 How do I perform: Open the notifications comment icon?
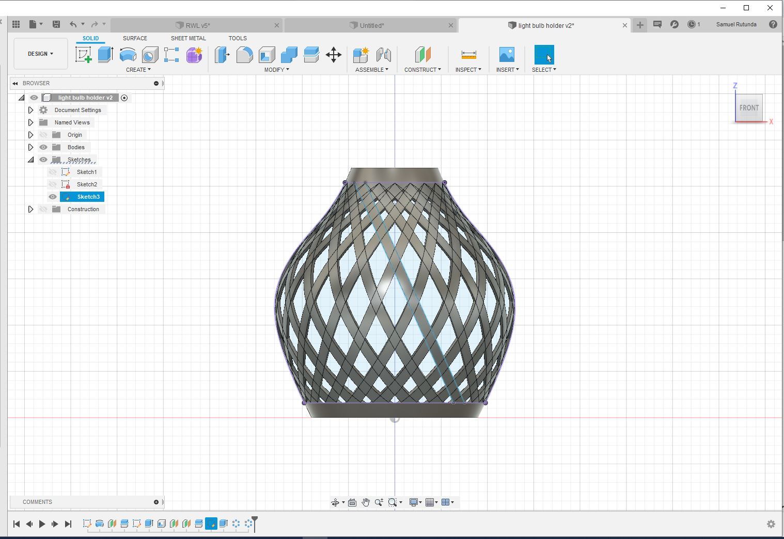click(x=657, y=24)
